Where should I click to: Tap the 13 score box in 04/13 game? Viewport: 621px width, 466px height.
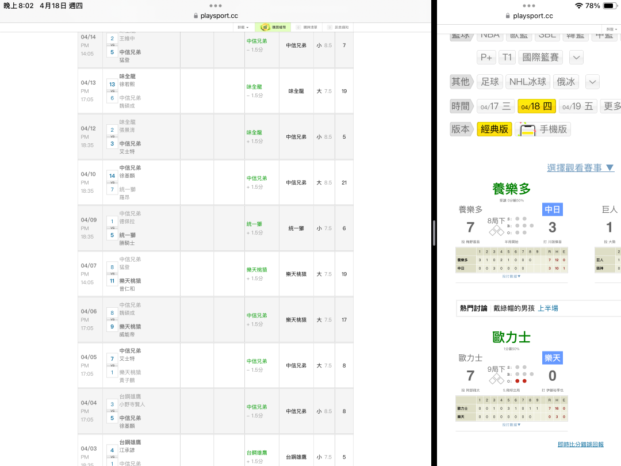pyautogui.click(x=112, y=85)
